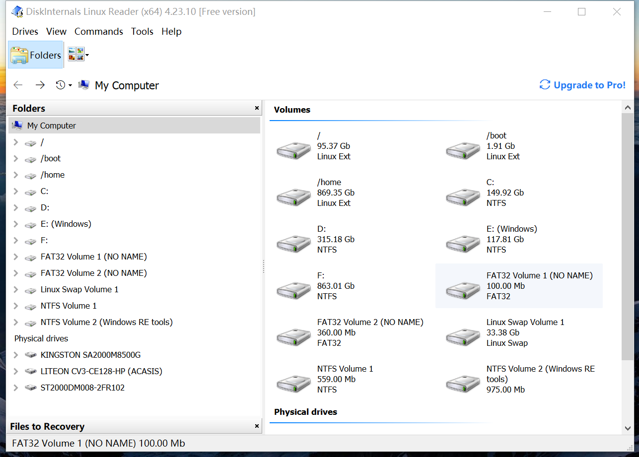
Task: Close the Files to Recovery panel
Action: pos(257,426)
